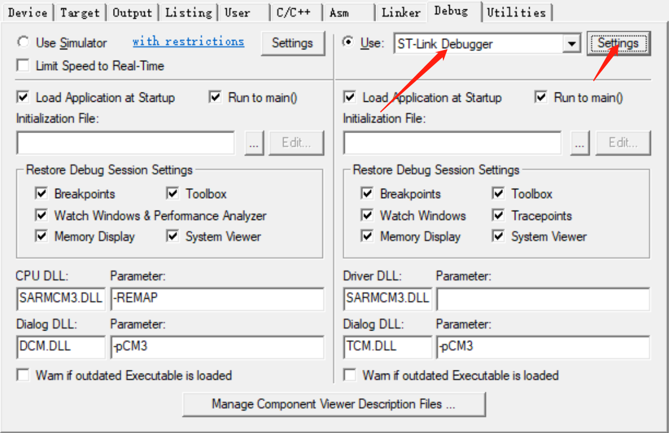Viewport: 669px width, 433px height.
Task: Toggle Watch Windows & Performance Analyzer
Action: [41, 215]
